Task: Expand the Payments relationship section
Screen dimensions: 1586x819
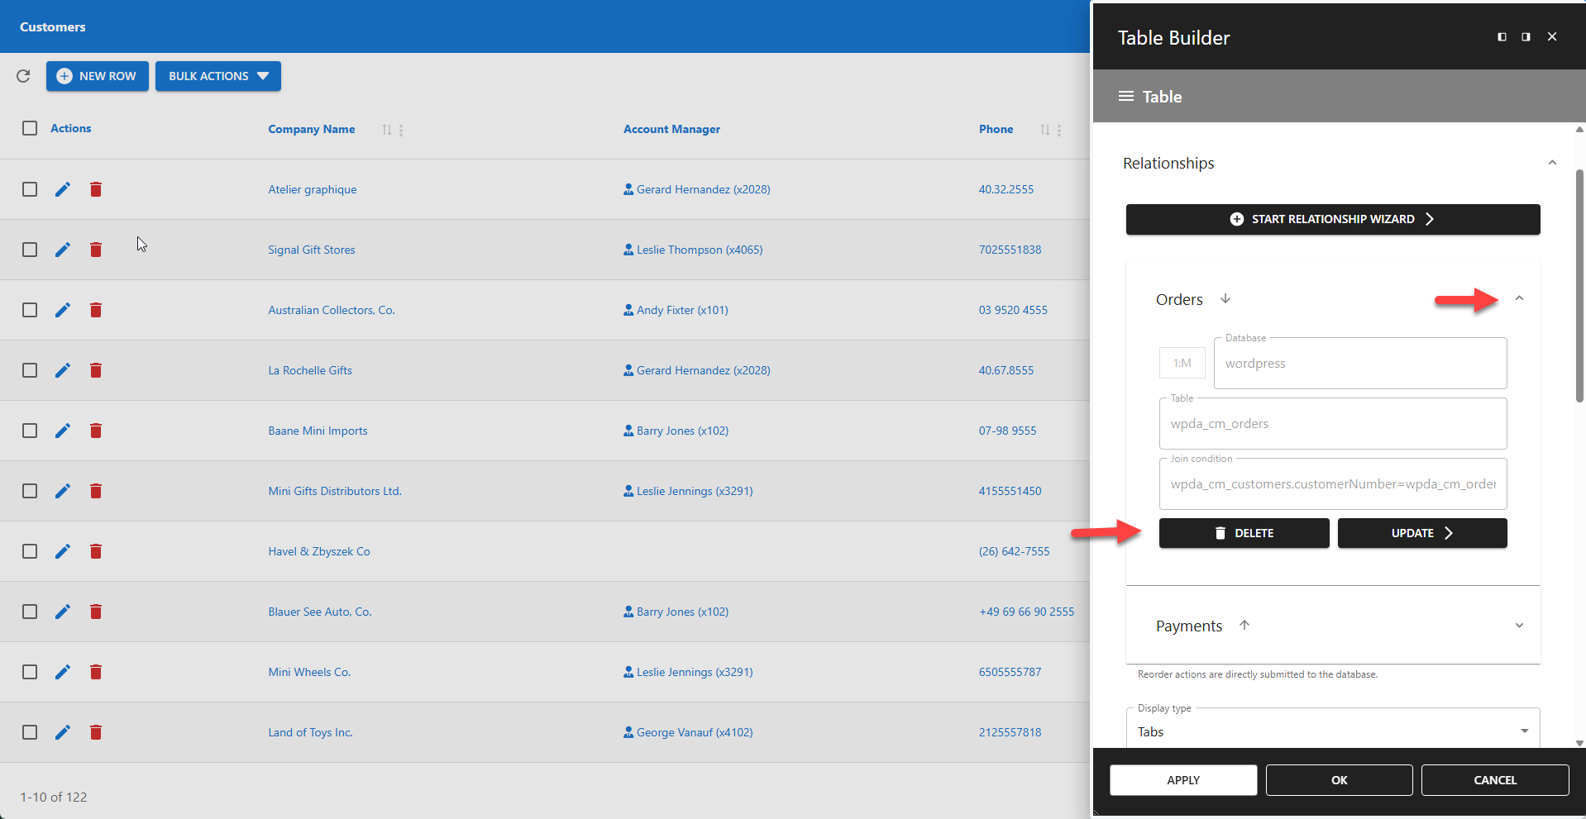Action: pos(1520,626)
